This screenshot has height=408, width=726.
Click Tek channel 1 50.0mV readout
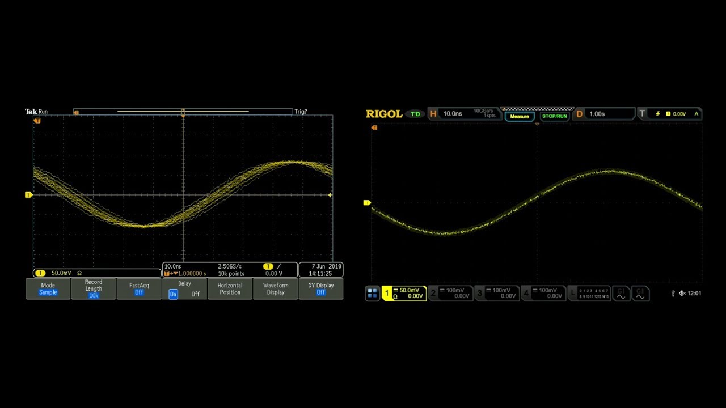pyautogui.click(x=61, y=273)
